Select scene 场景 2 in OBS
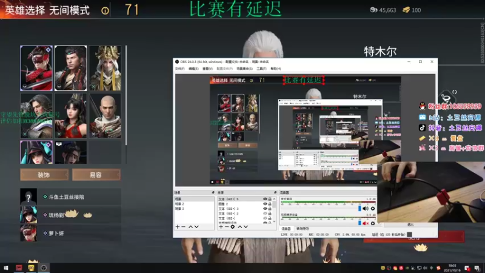485x273 pixels. pyautogui.click(x=194, y=204)
